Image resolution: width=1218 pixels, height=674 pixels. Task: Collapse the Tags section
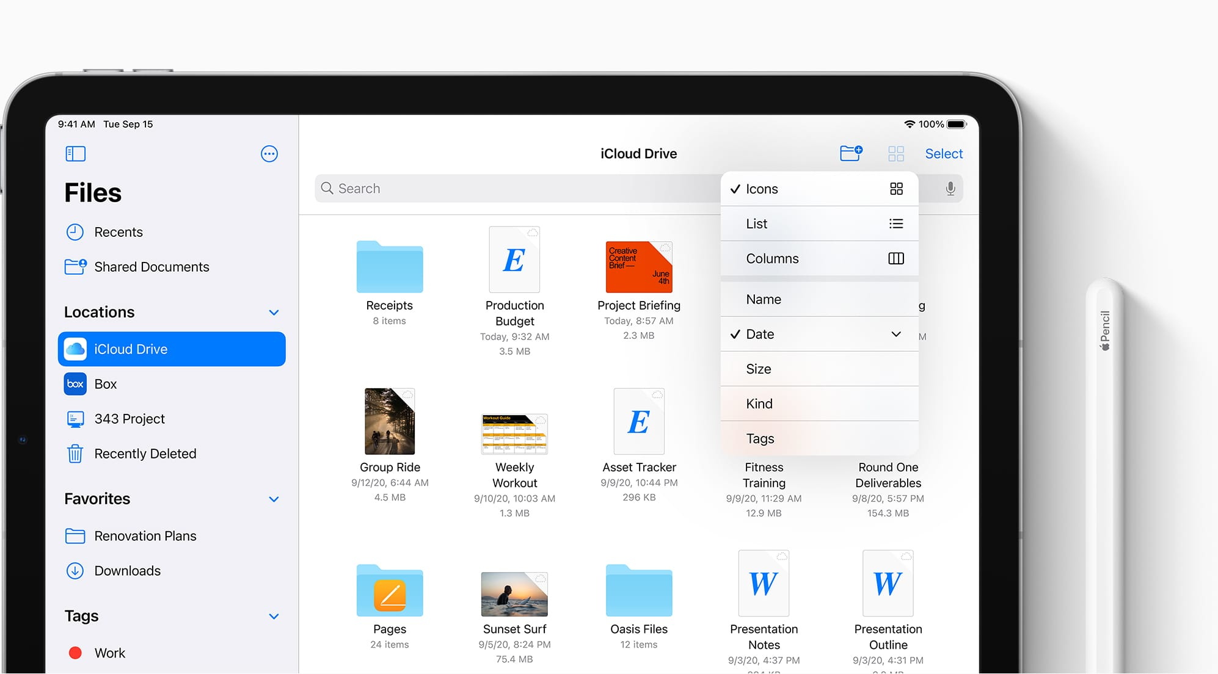(274, 616)
